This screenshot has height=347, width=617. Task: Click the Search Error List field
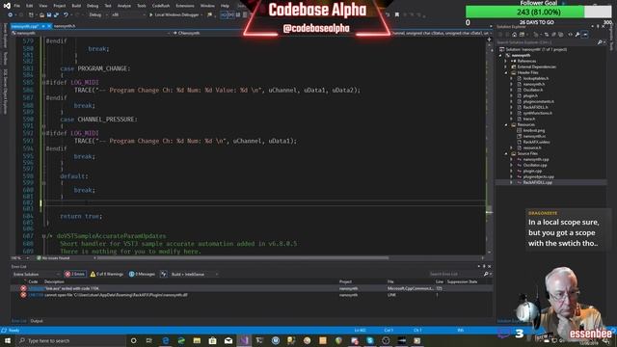click(455, 274)
